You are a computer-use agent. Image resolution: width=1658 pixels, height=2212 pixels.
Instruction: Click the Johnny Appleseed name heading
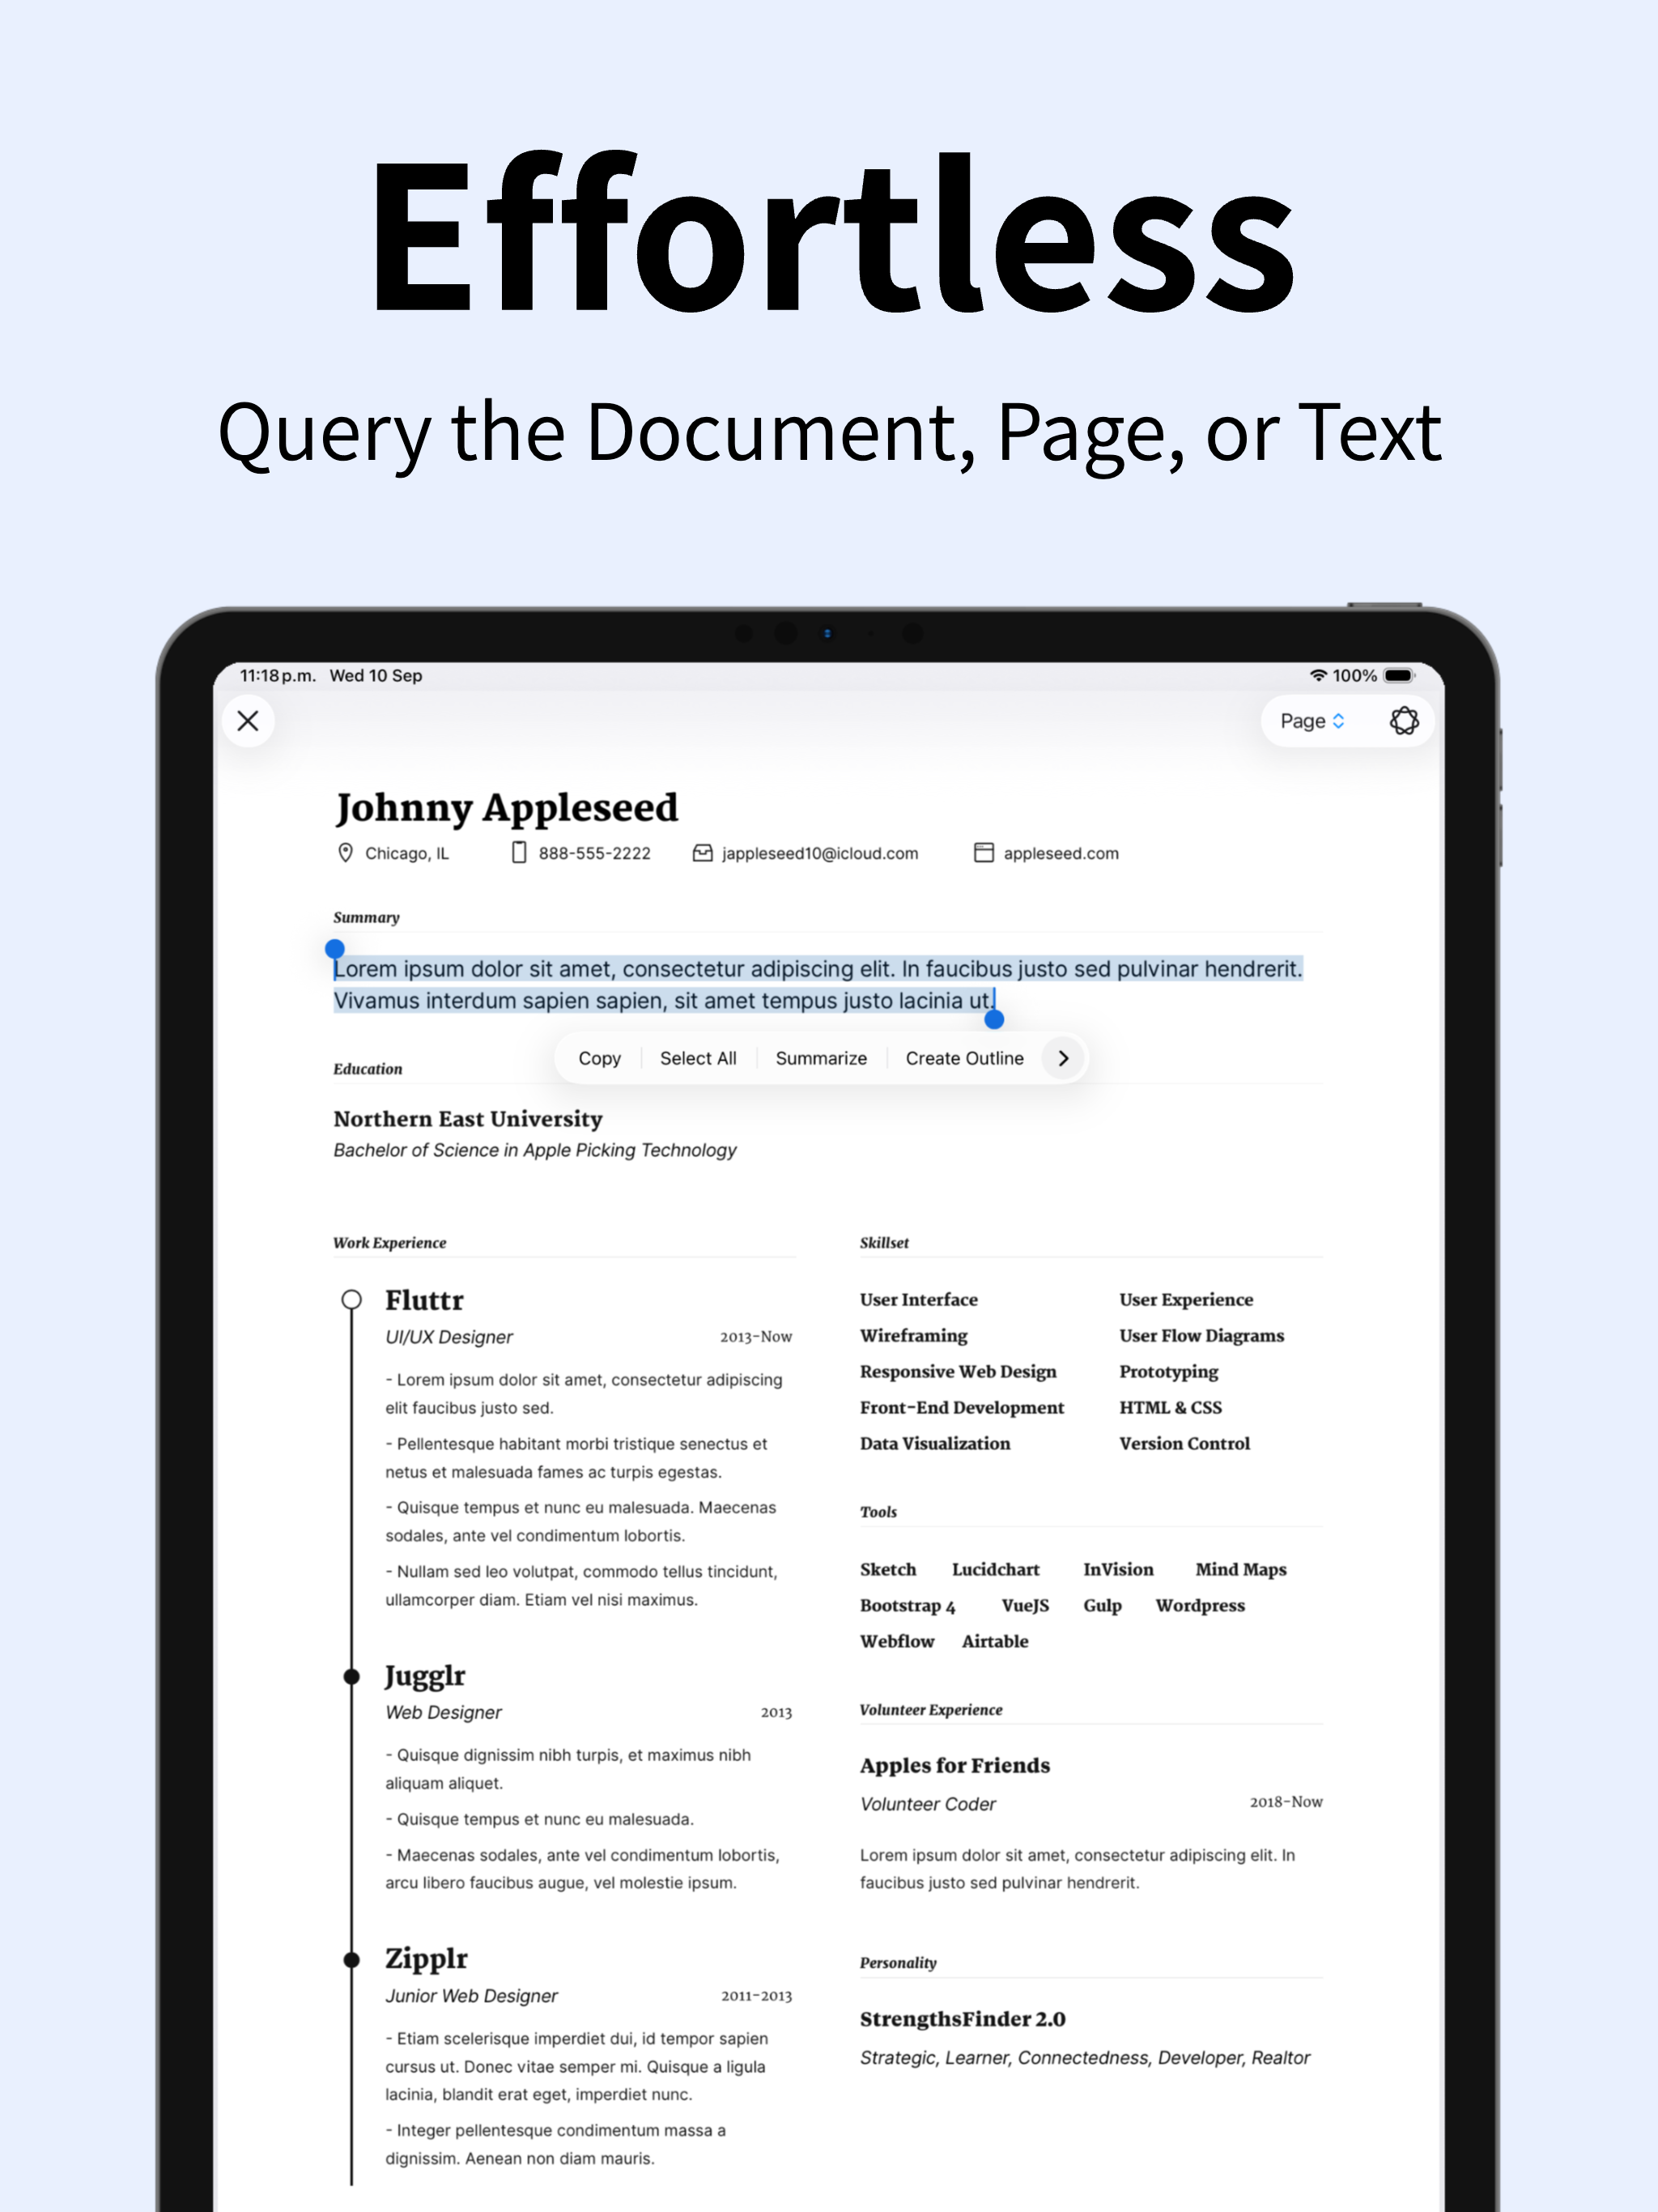point(507,808)
